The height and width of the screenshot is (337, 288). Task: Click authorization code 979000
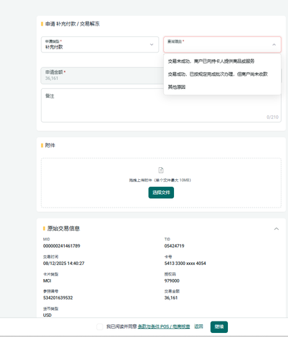pos(172,281)
